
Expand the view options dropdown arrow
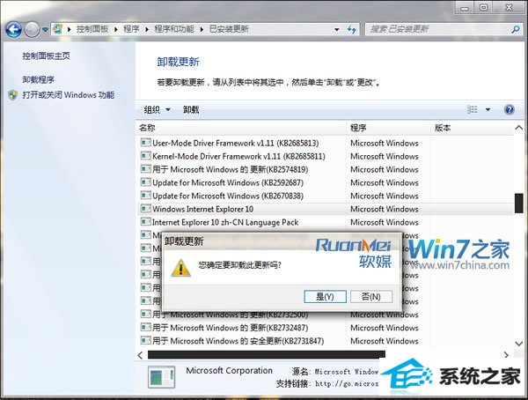coord(488,110)
